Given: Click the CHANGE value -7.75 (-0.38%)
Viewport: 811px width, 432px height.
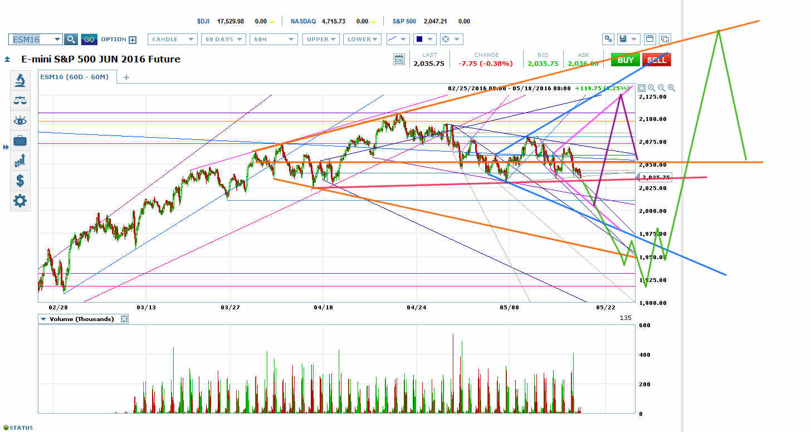Looking at the screenshot, I should pyautogui.click(x=485, y=64).
